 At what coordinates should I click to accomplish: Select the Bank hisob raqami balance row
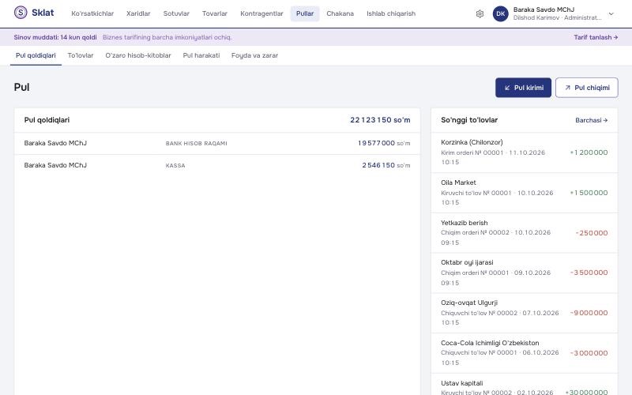217,144
